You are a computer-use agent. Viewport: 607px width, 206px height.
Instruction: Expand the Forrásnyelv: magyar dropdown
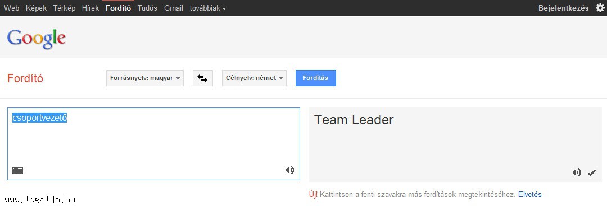coord(145,78)
